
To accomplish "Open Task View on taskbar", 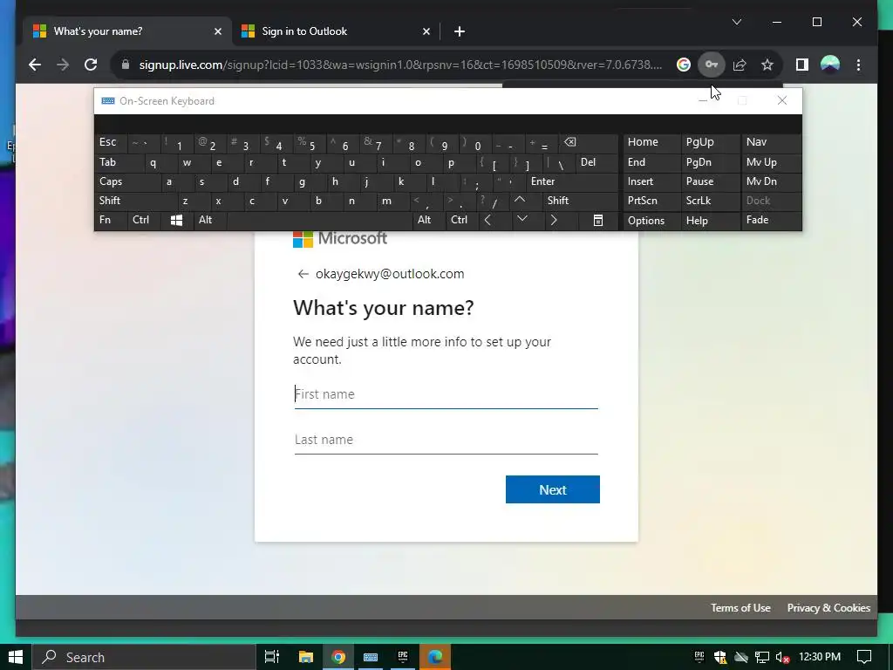I will point(272,657).
